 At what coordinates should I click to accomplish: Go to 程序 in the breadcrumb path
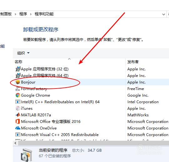(x=23, y=14)
